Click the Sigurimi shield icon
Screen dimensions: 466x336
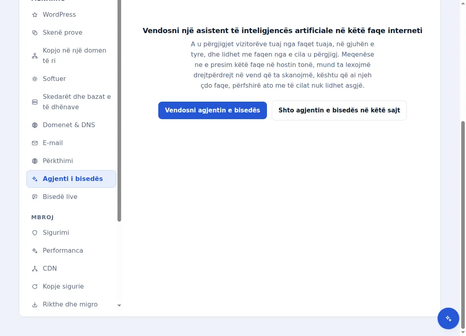[x=35, y=233]
